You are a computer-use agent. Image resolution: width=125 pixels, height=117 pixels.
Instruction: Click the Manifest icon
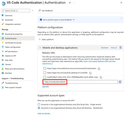point(3,73)
